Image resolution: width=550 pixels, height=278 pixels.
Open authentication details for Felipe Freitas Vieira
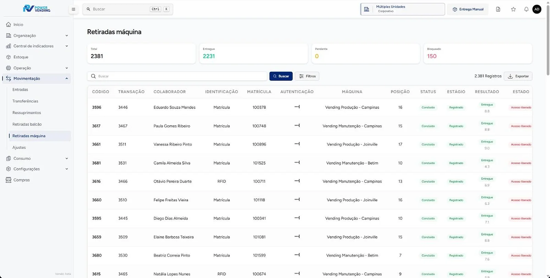pyautogui.click(x=297, y=200)
